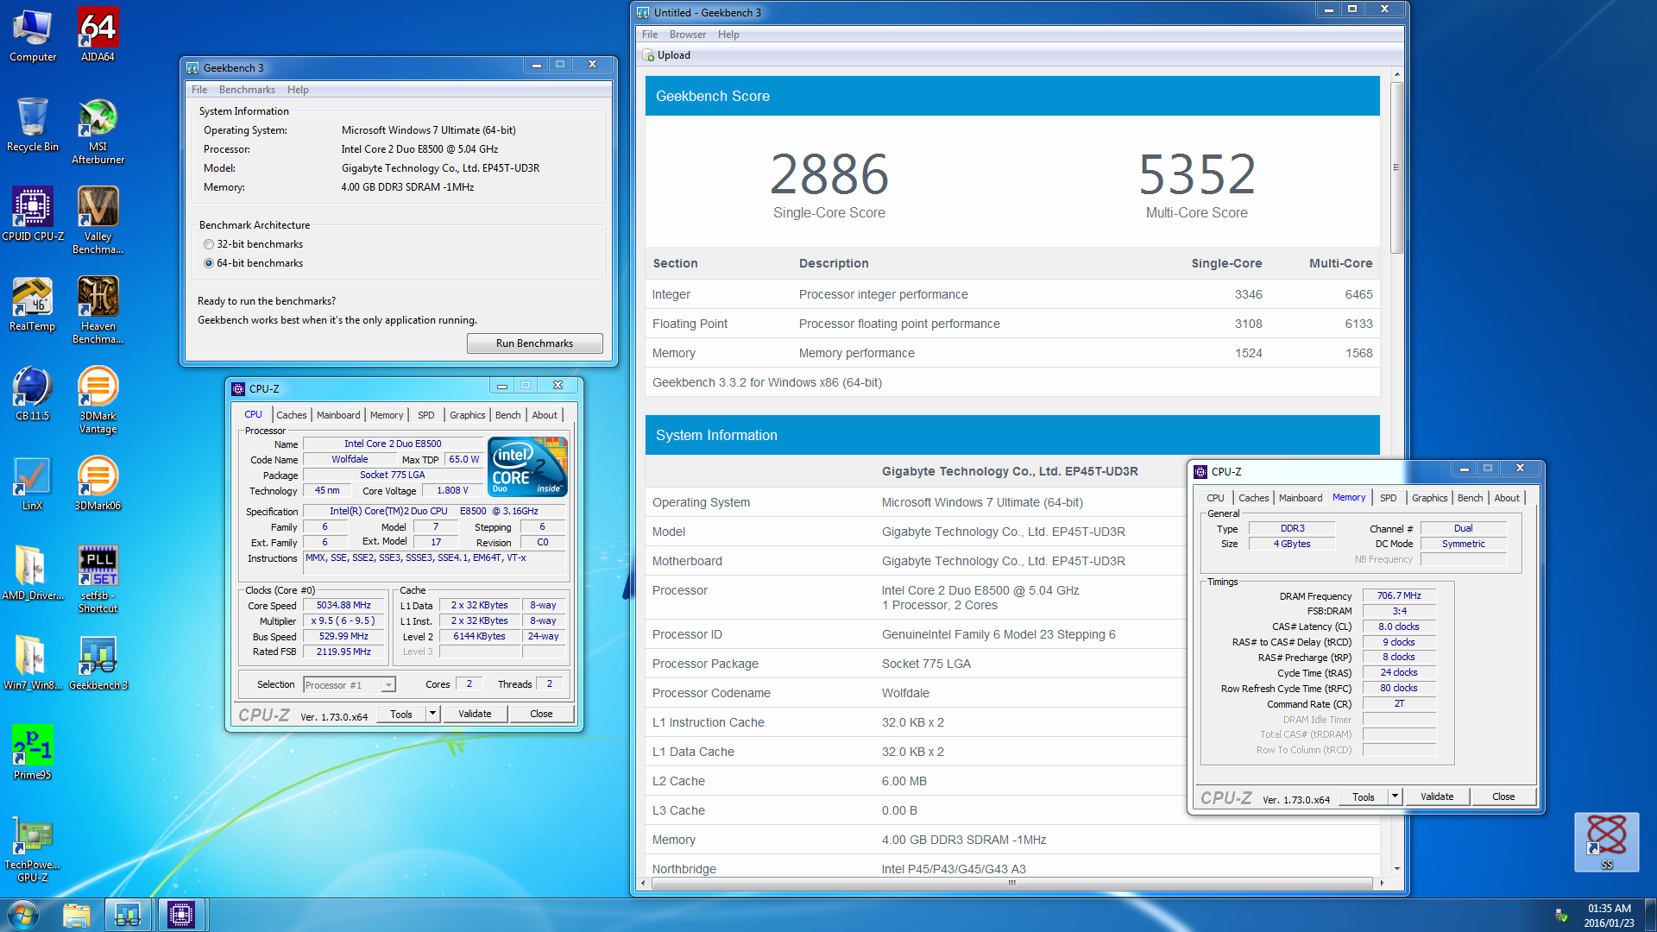Open 3DMark06 desktop shortcut

click(x=98, y=484)
